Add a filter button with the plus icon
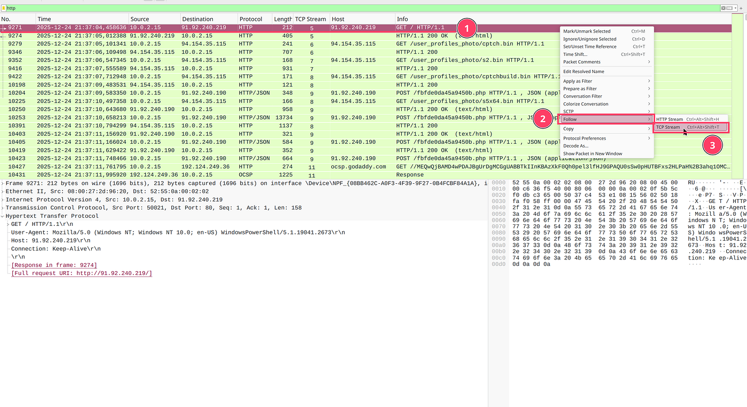 pos(742,8)
